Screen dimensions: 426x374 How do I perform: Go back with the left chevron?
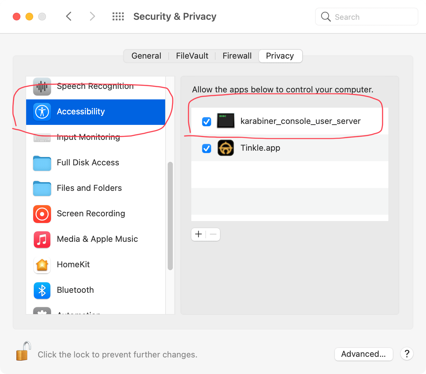[x=69, y=16]
